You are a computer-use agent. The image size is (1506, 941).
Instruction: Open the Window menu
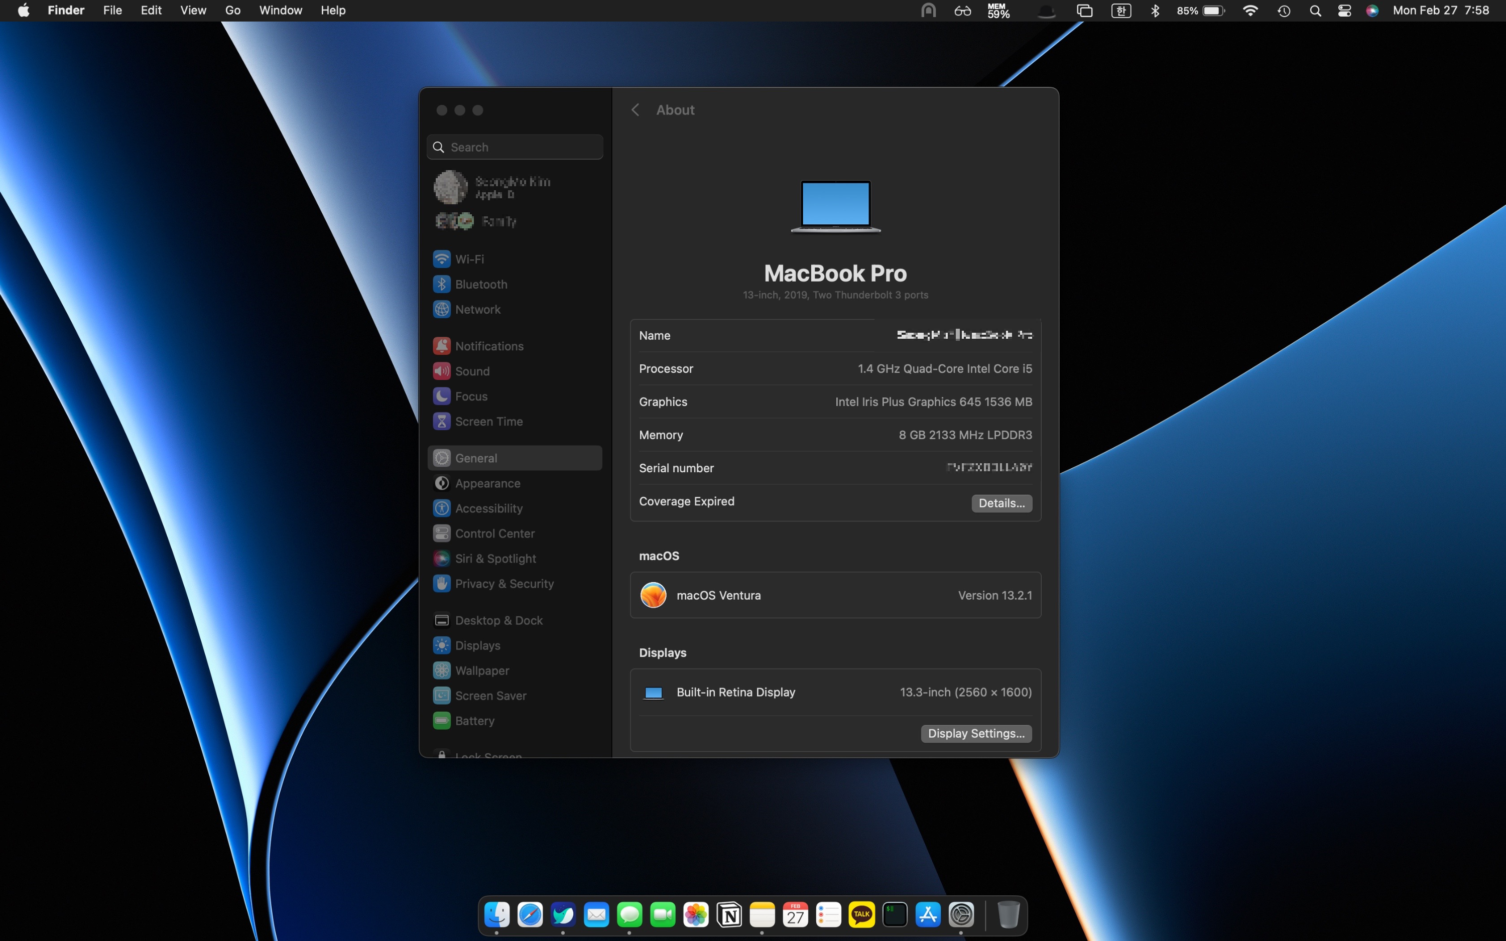click(280, 11)
